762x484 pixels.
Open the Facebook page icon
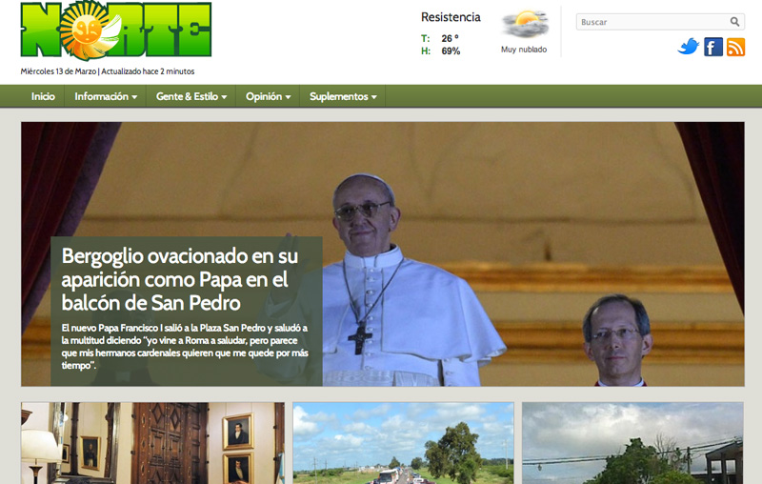pos(713,47)
